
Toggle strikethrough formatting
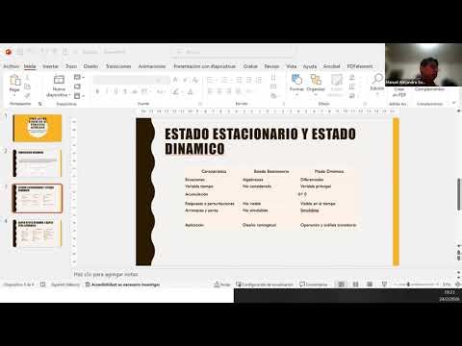[x=135, y=91]
